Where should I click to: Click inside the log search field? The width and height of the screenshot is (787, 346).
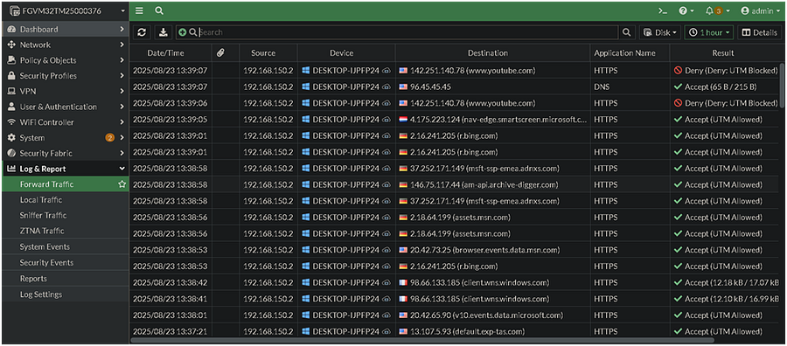point(407,32)
